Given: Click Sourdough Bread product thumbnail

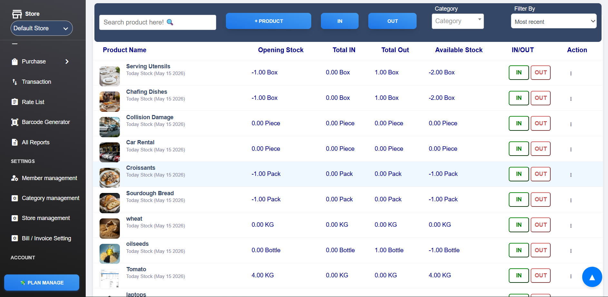Looking at the screenshot, I should pyautogui.click(x=110, y=203).
